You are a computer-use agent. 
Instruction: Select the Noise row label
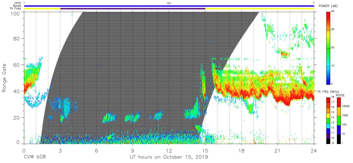[16, 6]
